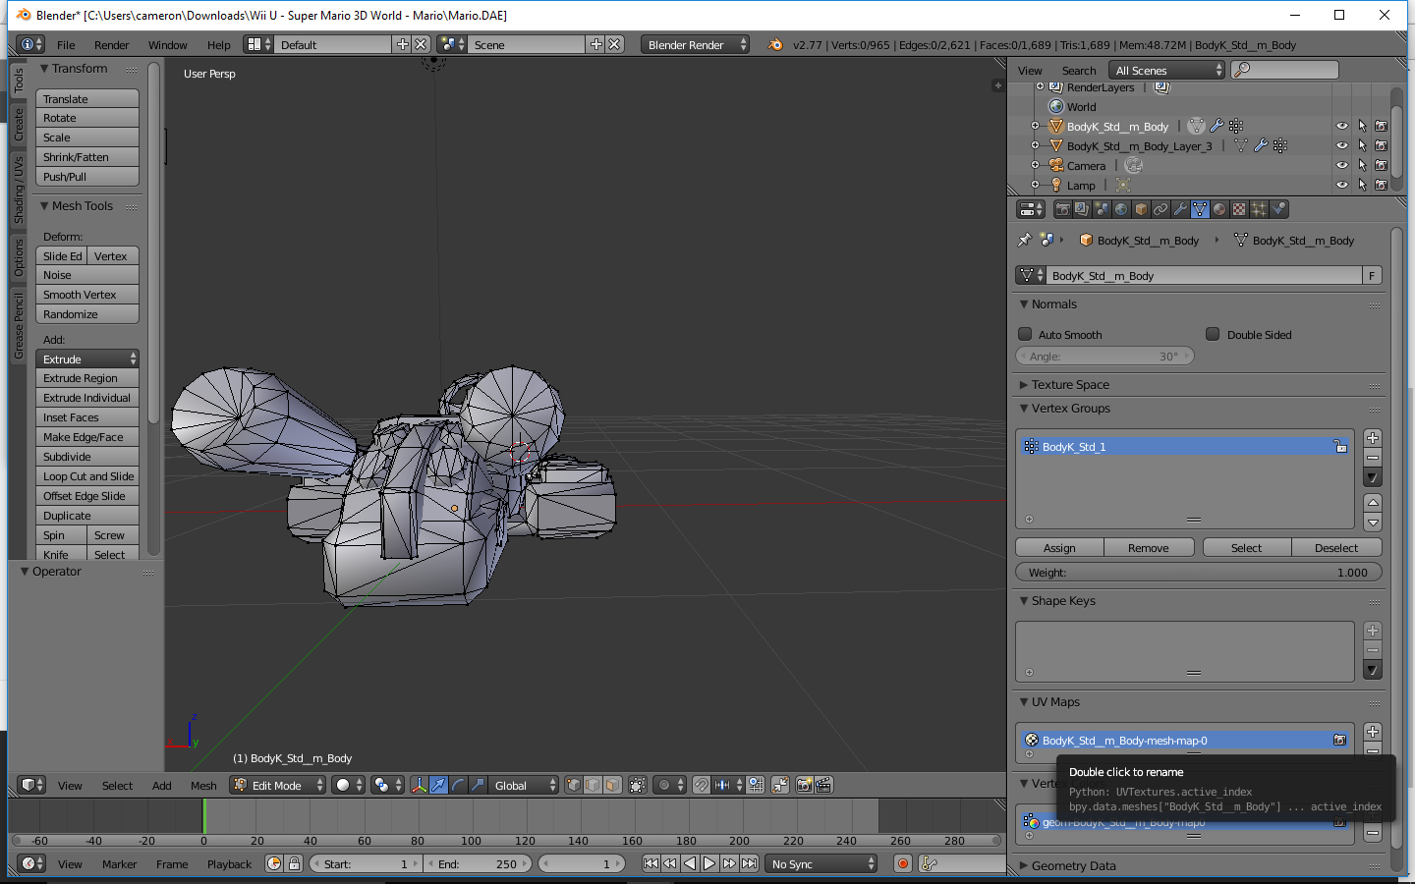1415x884 pixels.
Task: Toggle Lamp selectability cursor icon
Action: [x=1362, y=185]
